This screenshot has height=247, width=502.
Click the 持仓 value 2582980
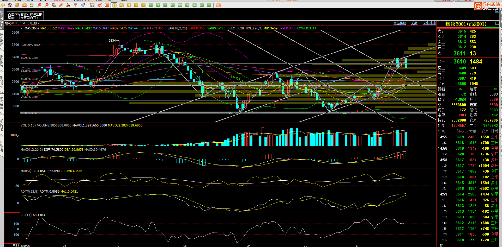[x=458, y=120]
